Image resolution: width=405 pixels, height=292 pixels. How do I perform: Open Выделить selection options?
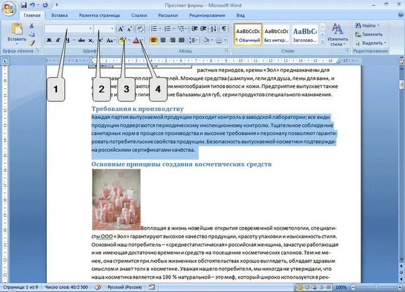(371, 43)
